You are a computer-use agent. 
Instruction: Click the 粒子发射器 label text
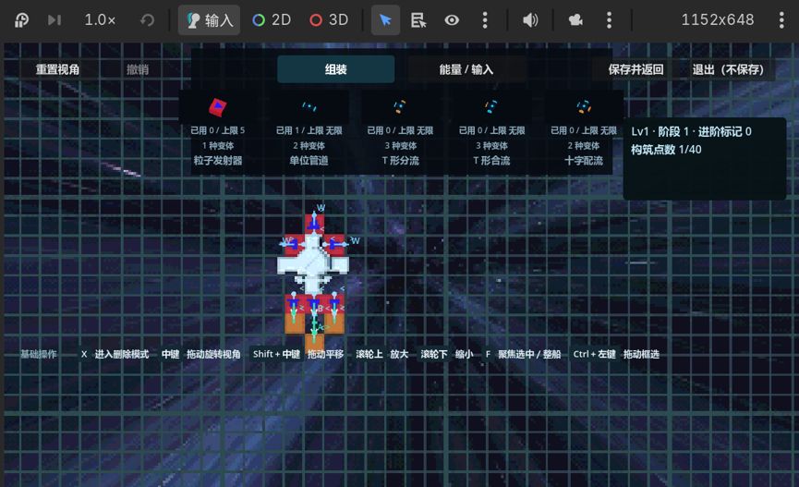pyautogui.click(x=218, y=161)
